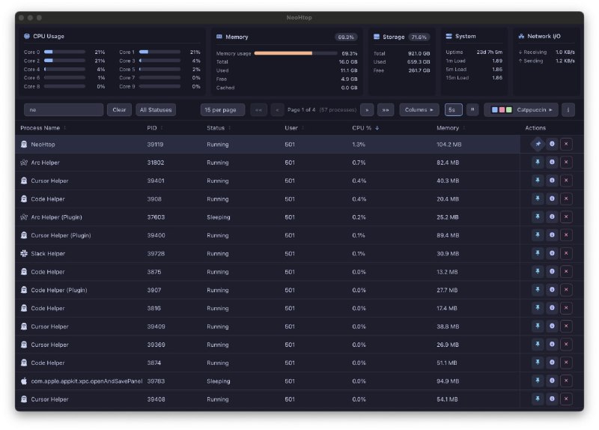The width and height of the screenshot is (599, 430).
Task: Kill the Cursor Helper process with PID 39401
Action: pos(566,181)
